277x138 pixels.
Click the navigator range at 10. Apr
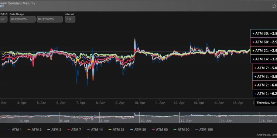tap(146, 121)
